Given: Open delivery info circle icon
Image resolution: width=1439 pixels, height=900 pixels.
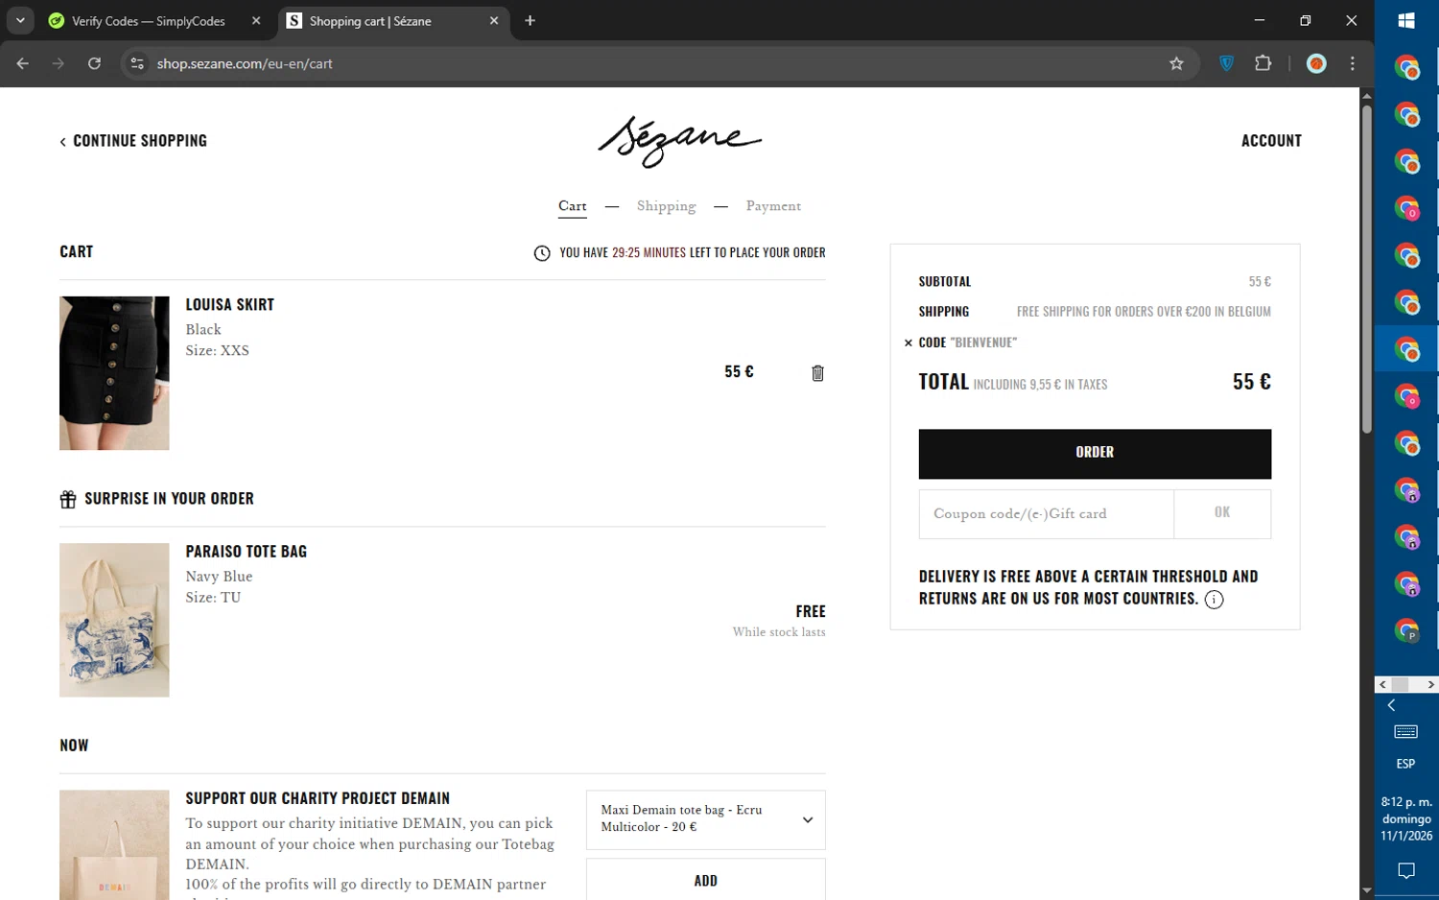Looking at the screenshot, I should pos(1214,600).
